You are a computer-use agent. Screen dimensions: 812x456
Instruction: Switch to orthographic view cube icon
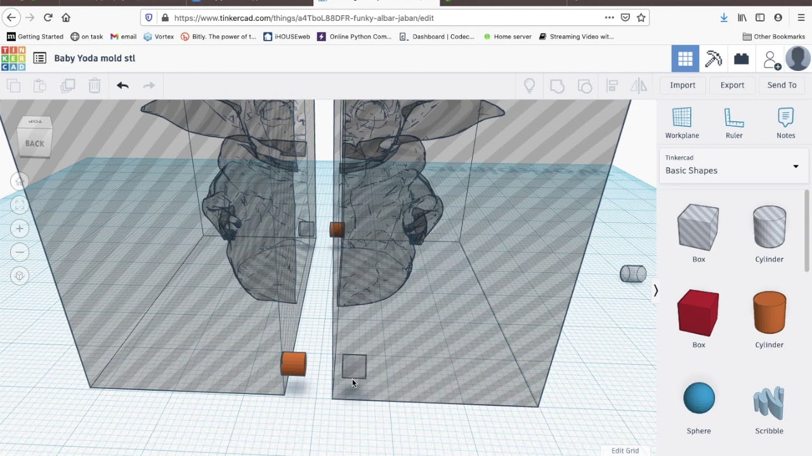19,275
